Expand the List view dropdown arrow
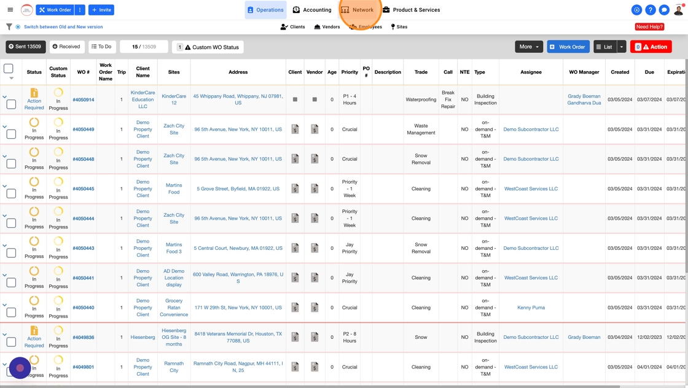This screenshot has width=688, height=388. click(x=622, y=47)
